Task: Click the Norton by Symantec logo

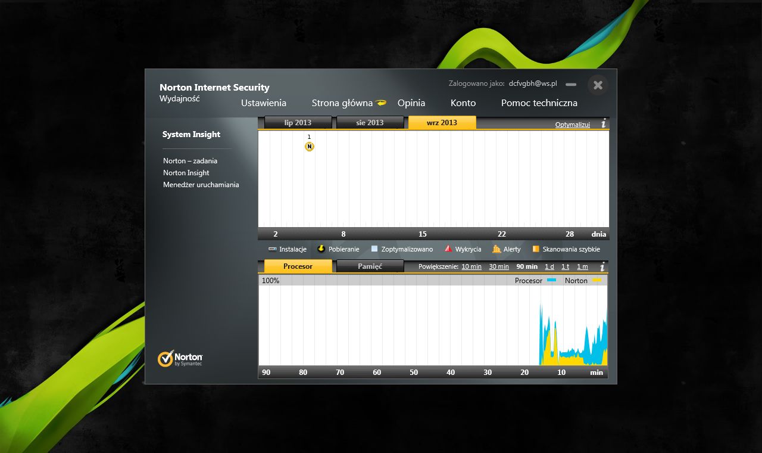Action: click(180, 358)
